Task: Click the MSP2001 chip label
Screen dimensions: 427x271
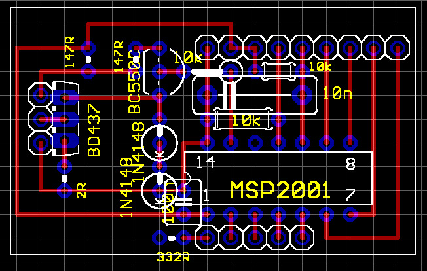Action: [280, 190]
